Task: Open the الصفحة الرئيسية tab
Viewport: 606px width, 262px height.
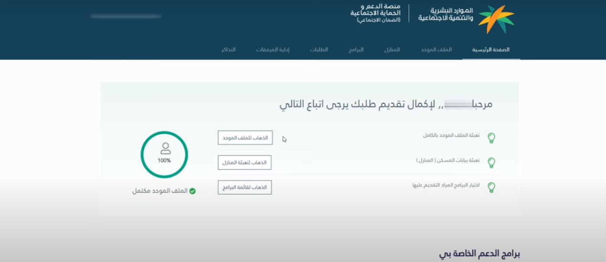Action: tap(491, 50)
